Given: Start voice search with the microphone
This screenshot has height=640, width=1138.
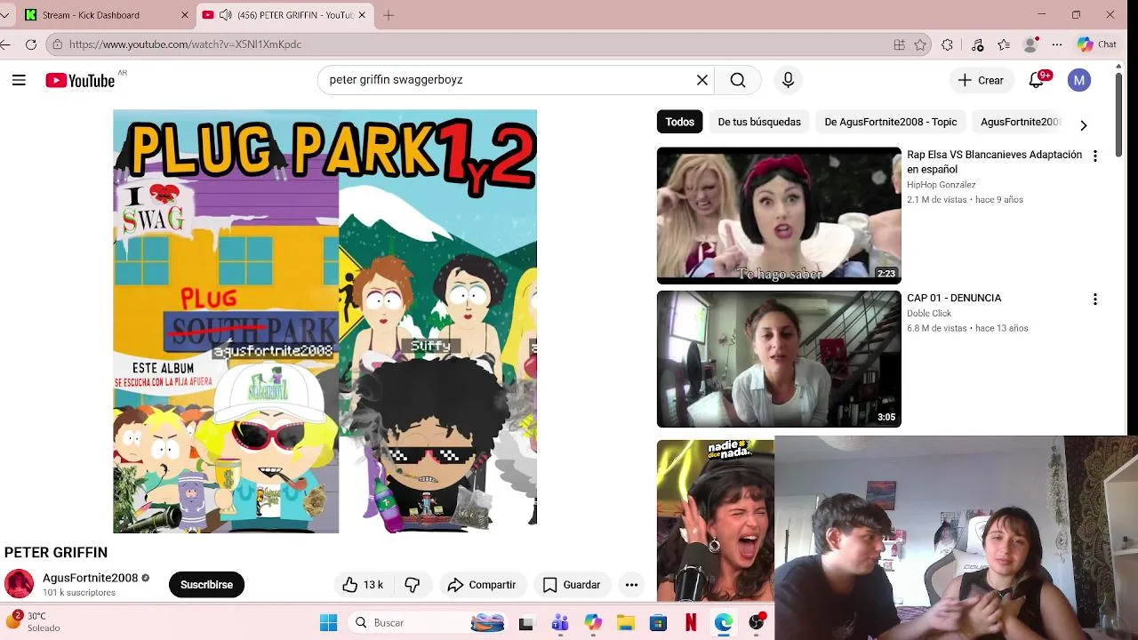Looking at the screenshot, I should point(788,80).
